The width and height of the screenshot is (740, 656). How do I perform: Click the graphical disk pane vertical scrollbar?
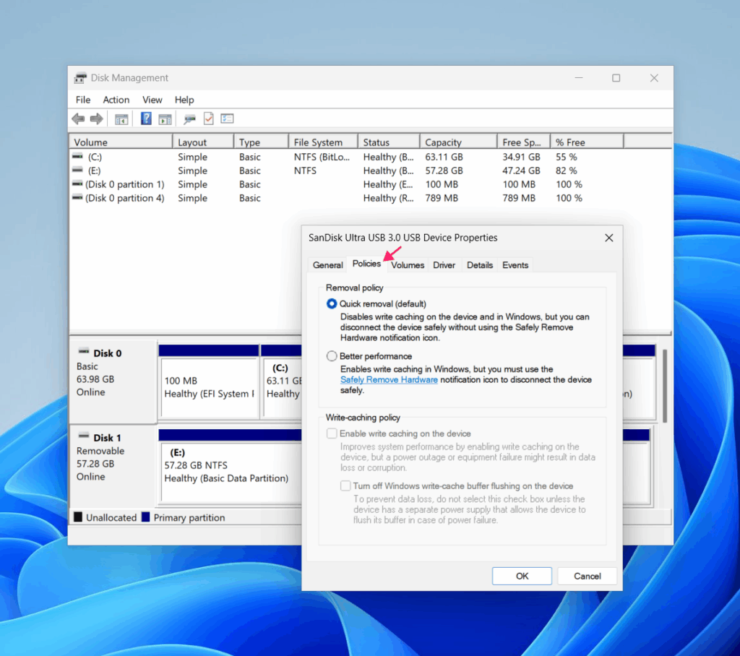pyautogui.click(x=665, y=386)
